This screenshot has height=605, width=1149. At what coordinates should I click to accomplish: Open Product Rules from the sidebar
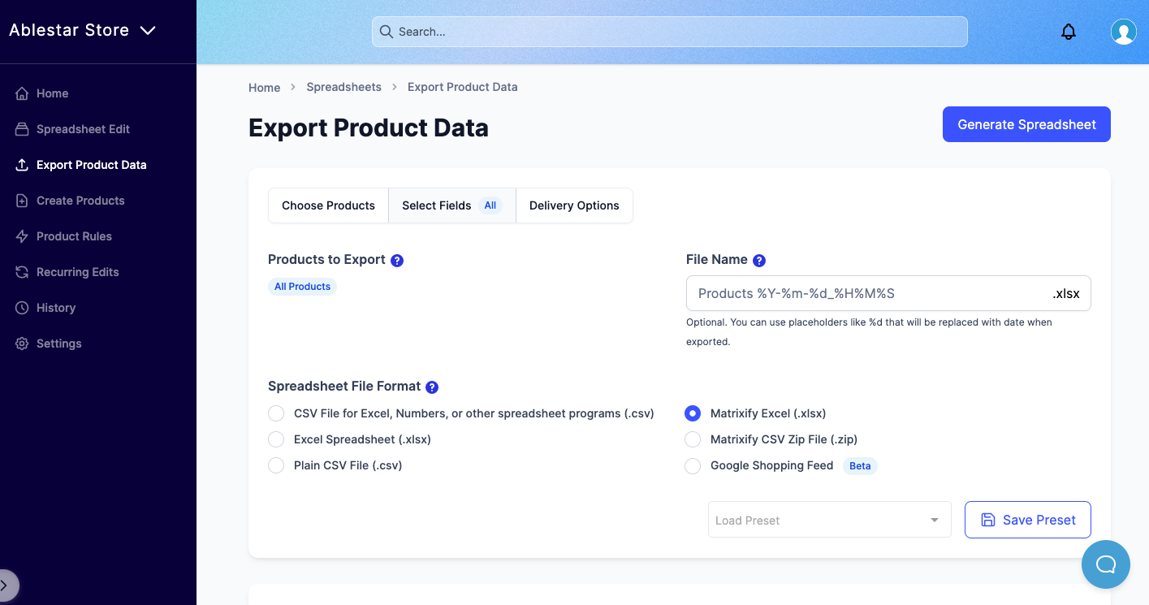coord(21,236)
